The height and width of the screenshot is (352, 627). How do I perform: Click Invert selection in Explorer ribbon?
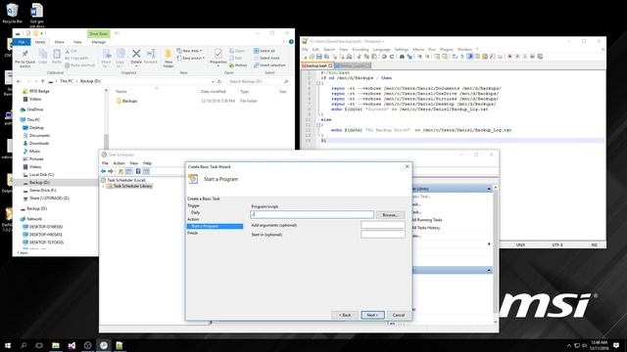tap(269, 66)
